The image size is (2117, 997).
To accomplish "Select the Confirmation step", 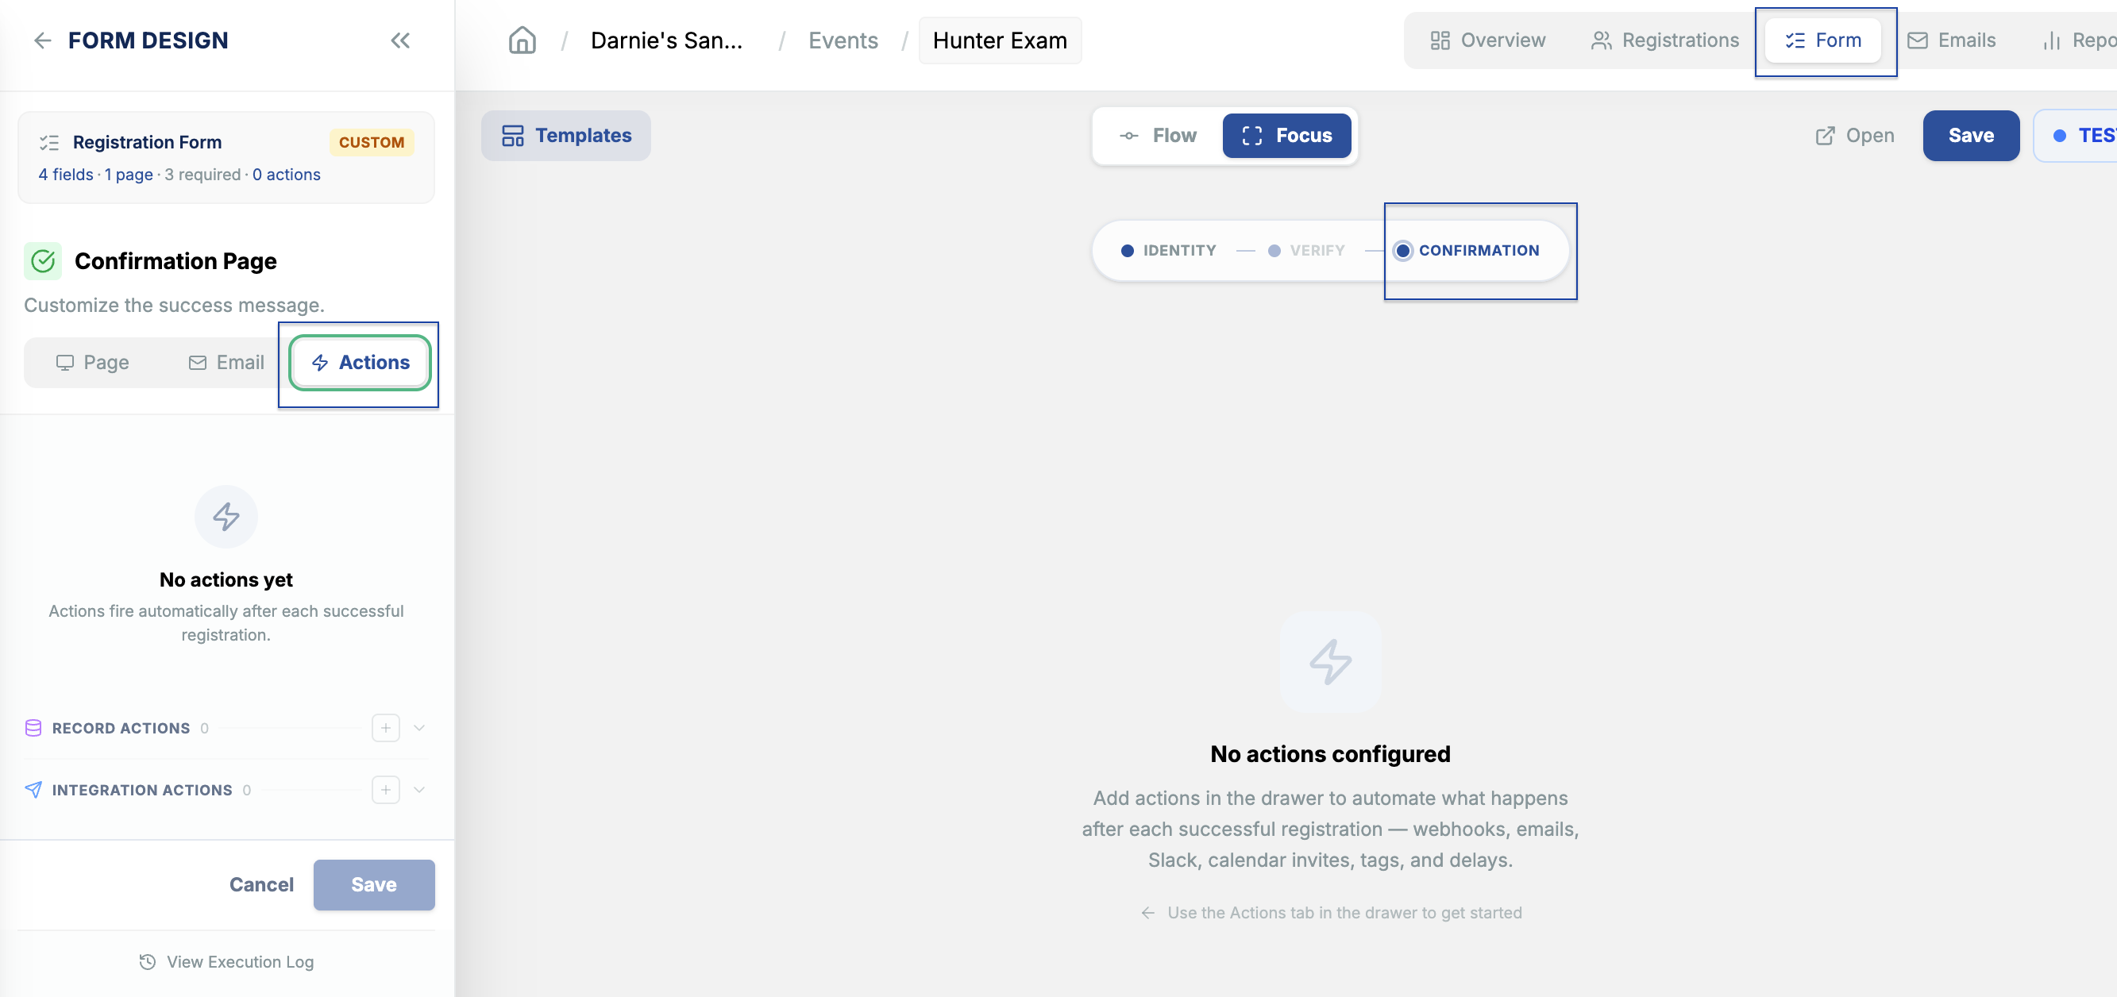I will 1467,251.
